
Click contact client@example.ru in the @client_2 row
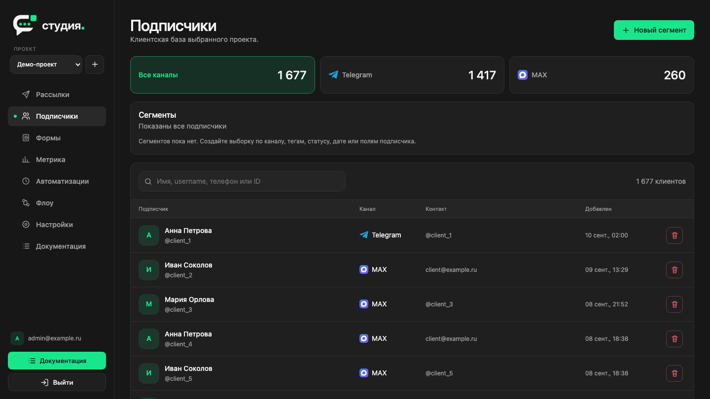(451, 270)
